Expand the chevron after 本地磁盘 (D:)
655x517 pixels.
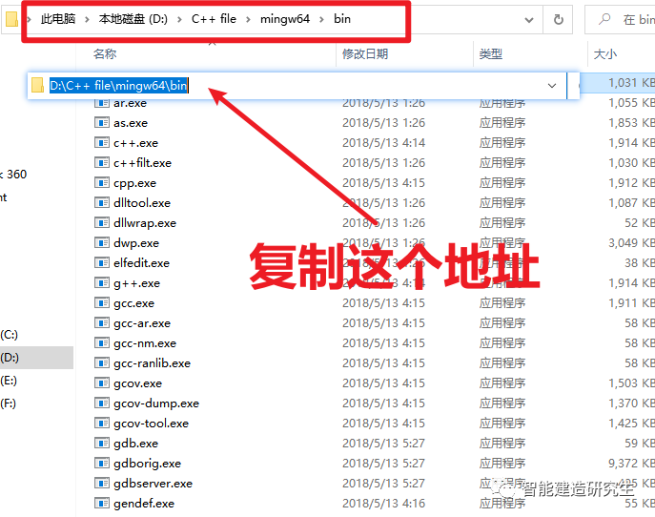[x=179, y=19]
